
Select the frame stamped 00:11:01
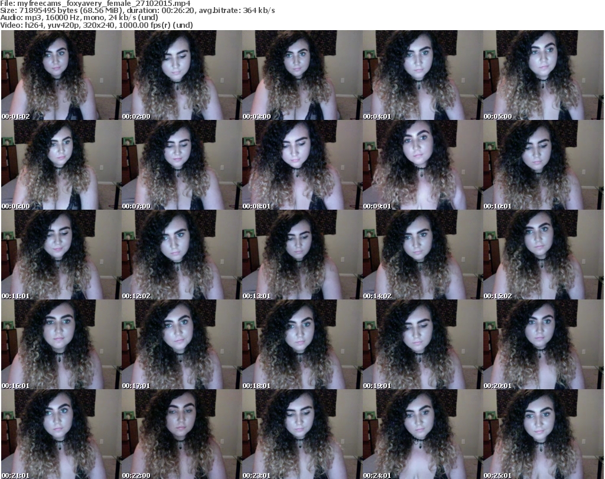point(61,255)
